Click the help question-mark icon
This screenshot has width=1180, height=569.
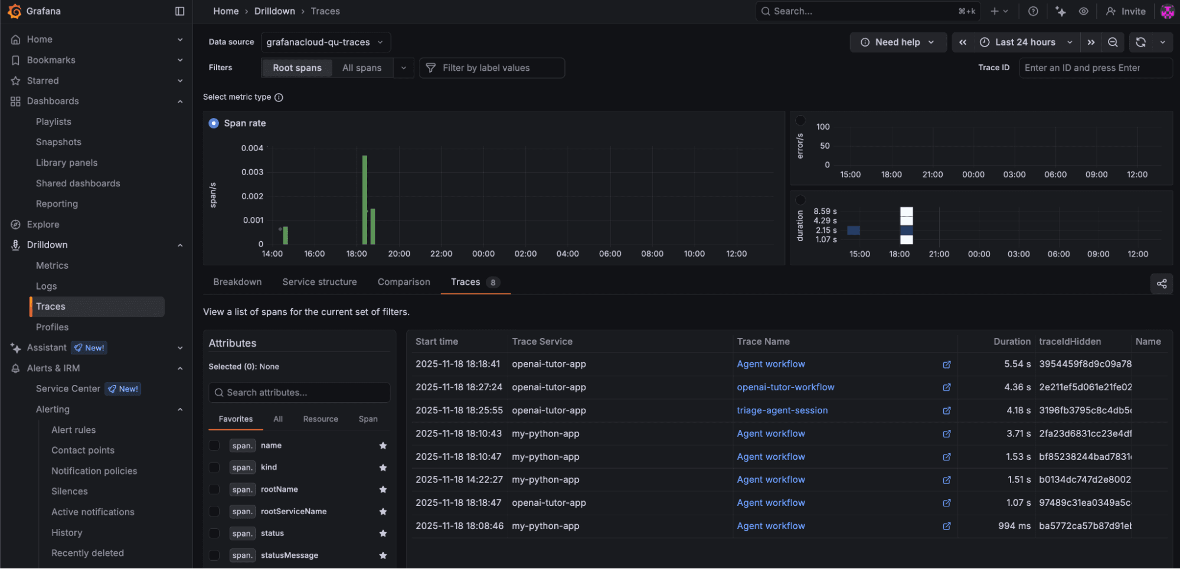pyautogui.click(x=1032, y=11)
